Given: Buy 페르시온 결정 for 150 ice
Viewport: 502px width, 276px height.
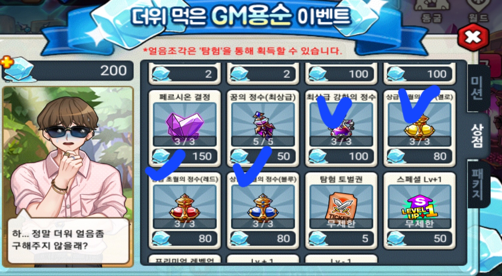Looking at the screenshot, I should point(185,156).
